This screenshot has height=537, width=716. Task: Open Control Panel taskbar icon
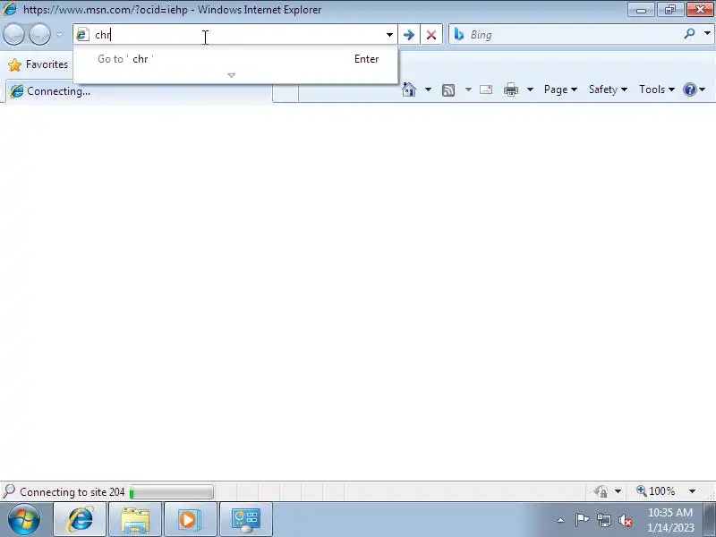(x=246, y=519)
